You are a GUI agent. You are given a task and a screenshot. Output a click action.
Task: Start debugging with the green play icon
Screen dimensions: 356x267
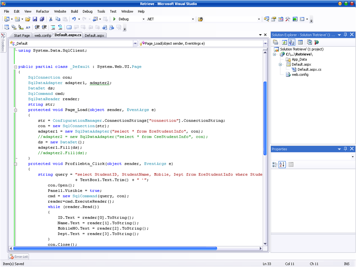tap(114, 19)
